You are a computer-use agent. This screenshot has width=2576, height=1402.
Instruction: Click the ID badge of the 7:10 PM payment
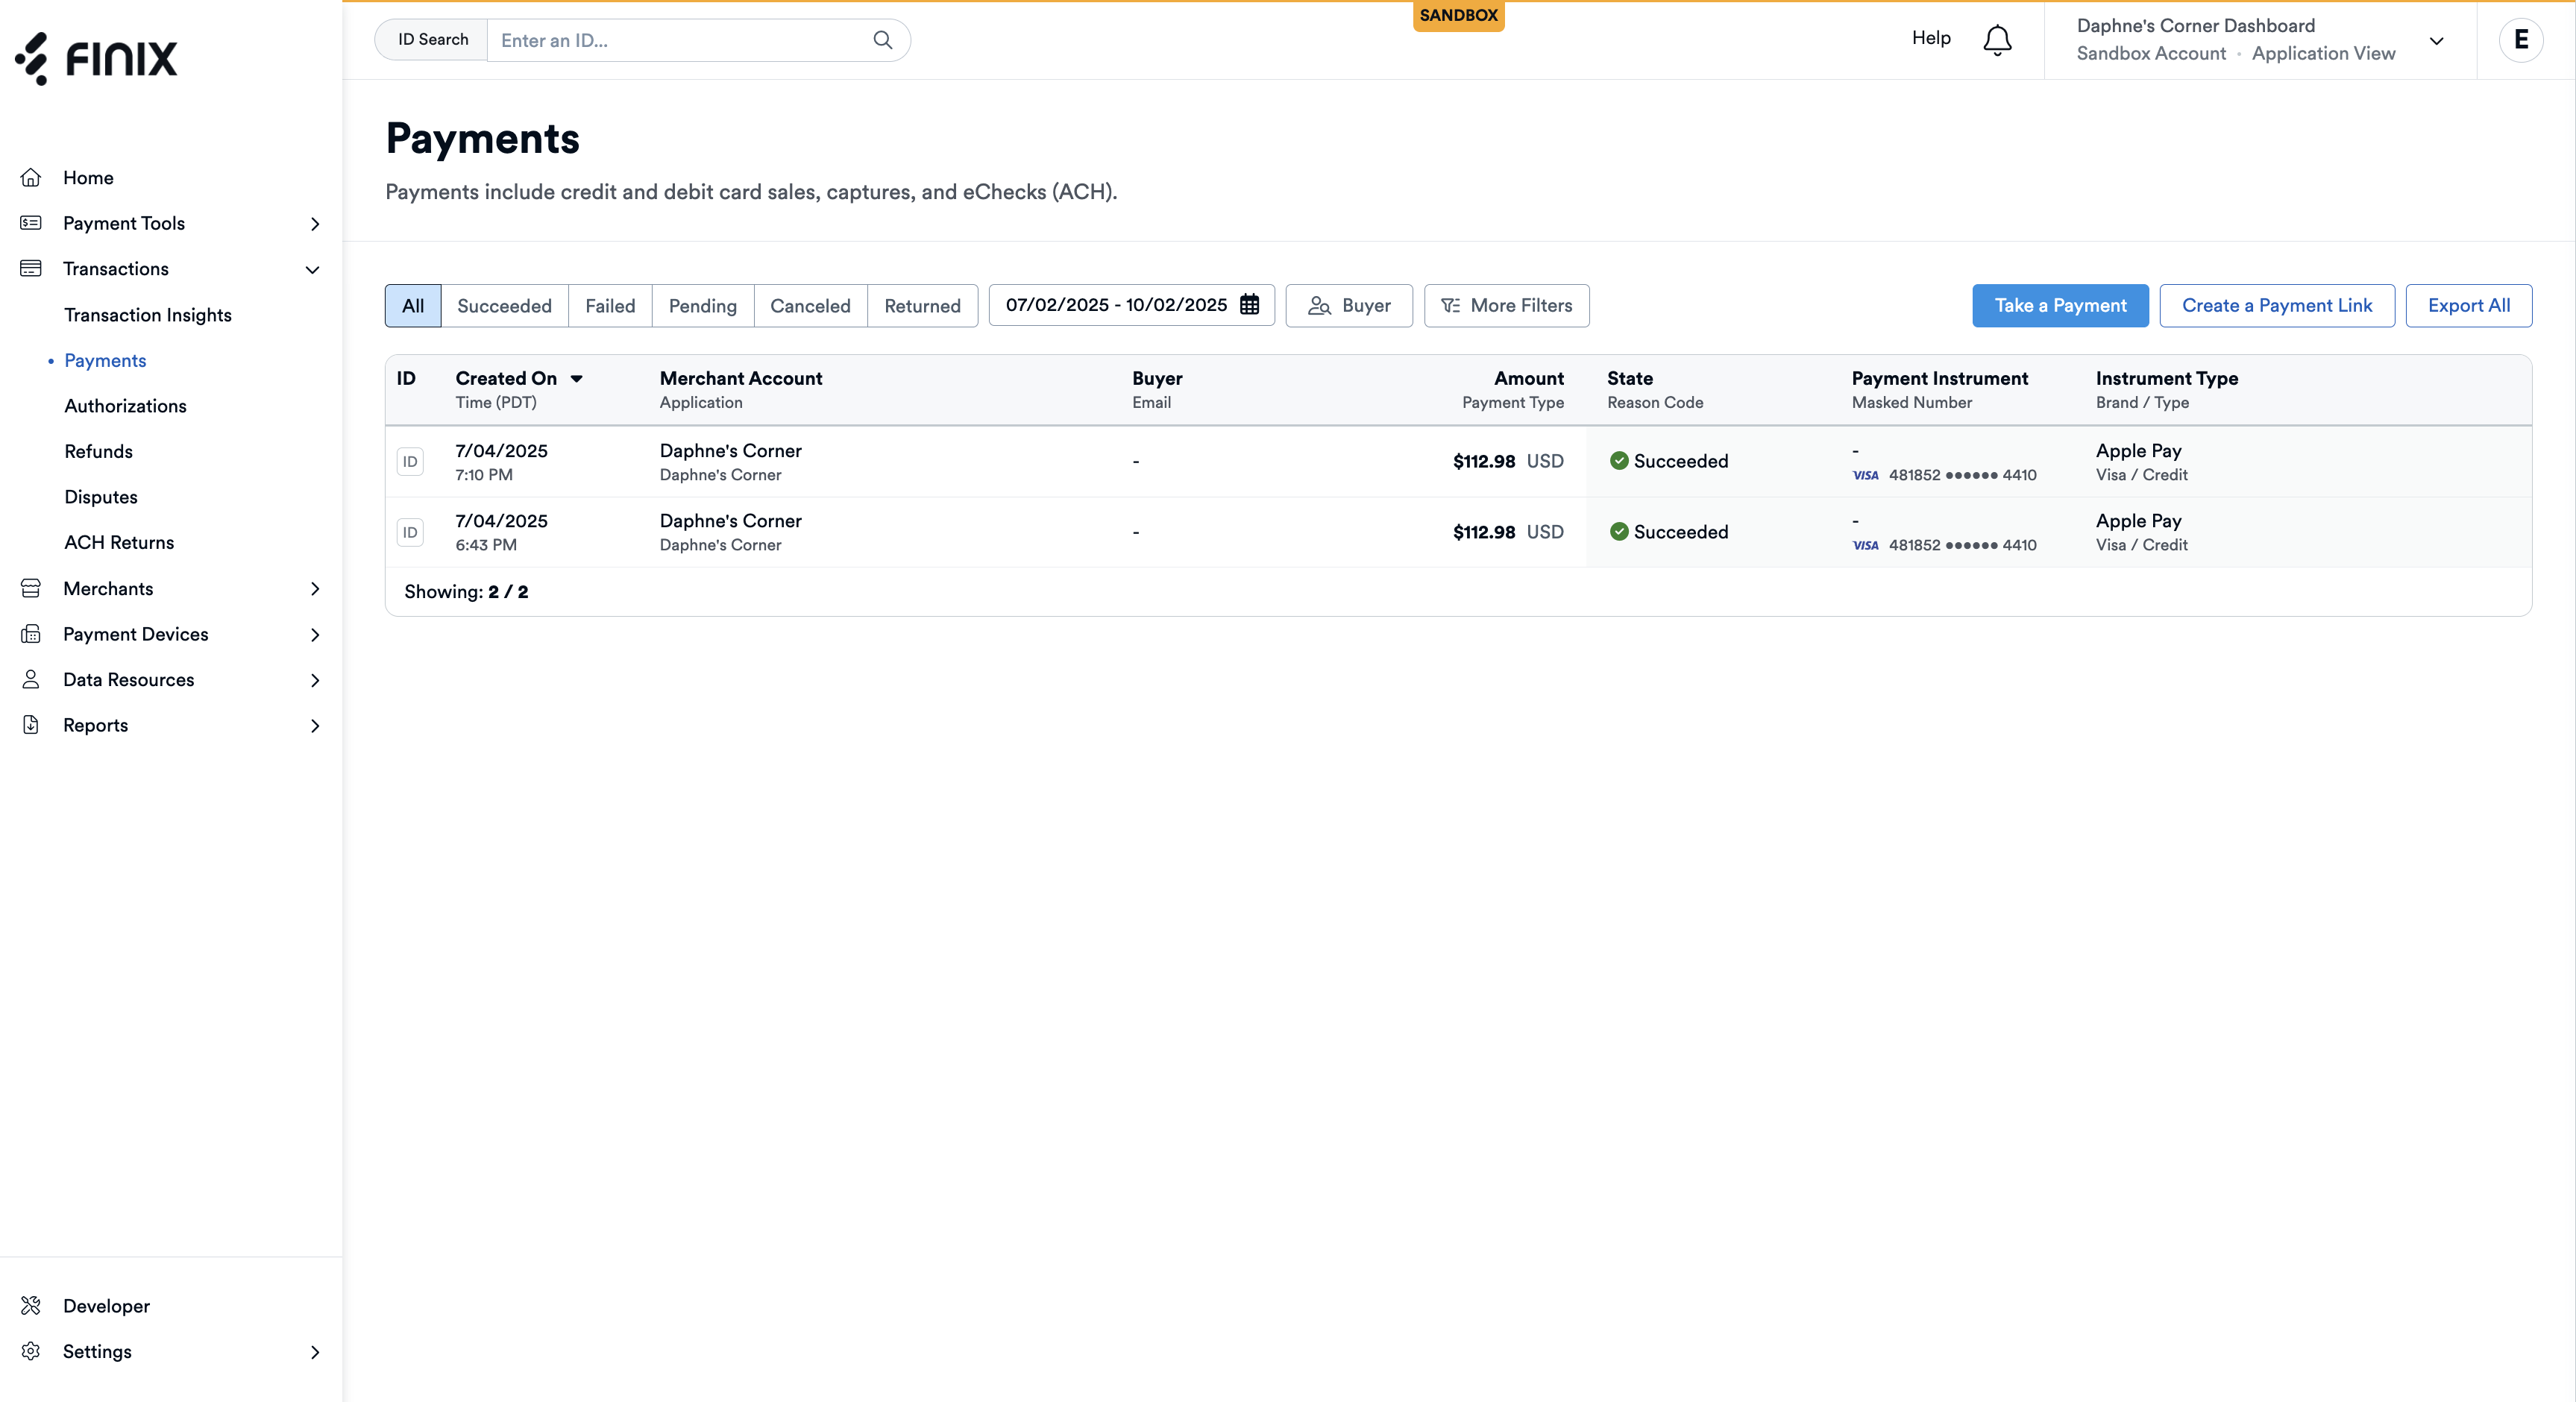(x=410, y=461)
